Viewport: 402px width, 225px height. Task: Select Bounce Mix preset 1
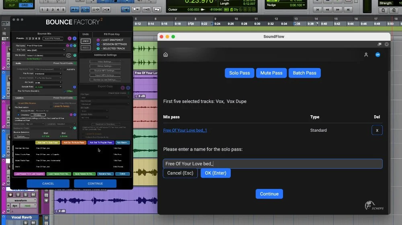click(27, 38)
